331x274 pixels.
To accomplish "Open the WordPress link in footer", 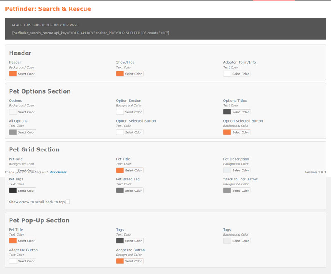I will [58, 172].
